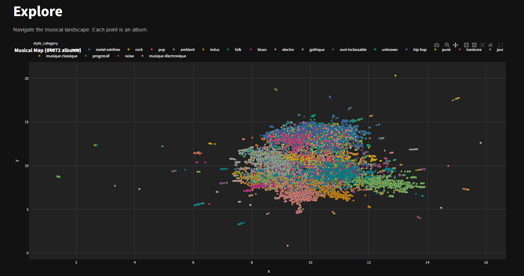Click the Zoom in plus icon

pos(466,45)
